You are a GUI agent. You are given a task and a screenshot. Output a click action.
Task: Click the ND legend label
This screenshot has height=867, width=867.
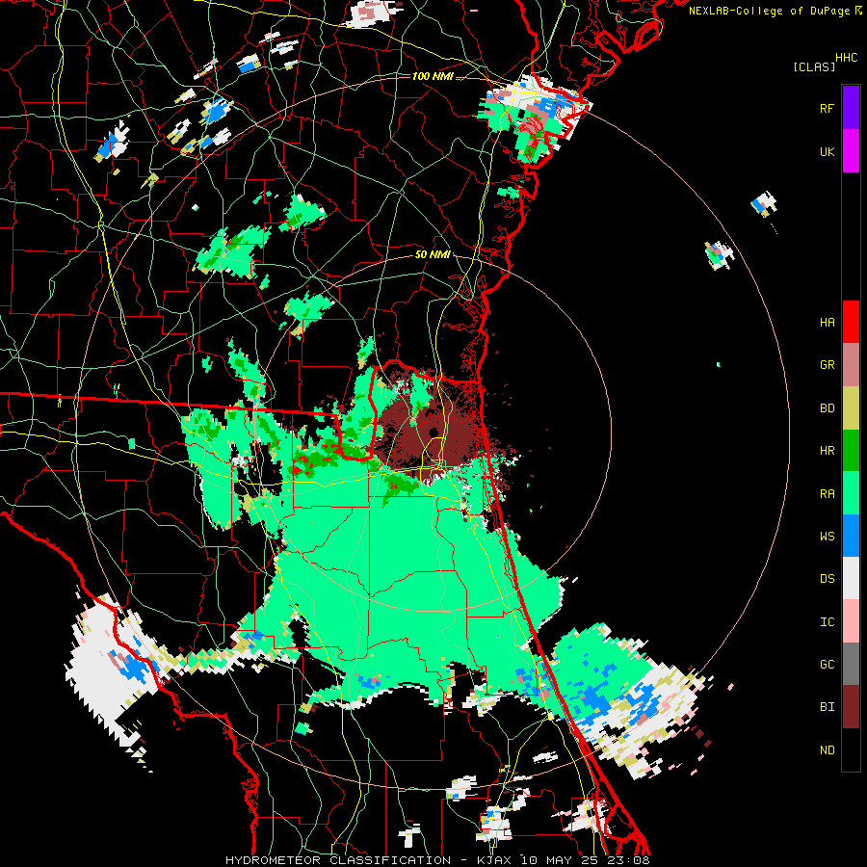pyautogui.click(x=827, y=750)
